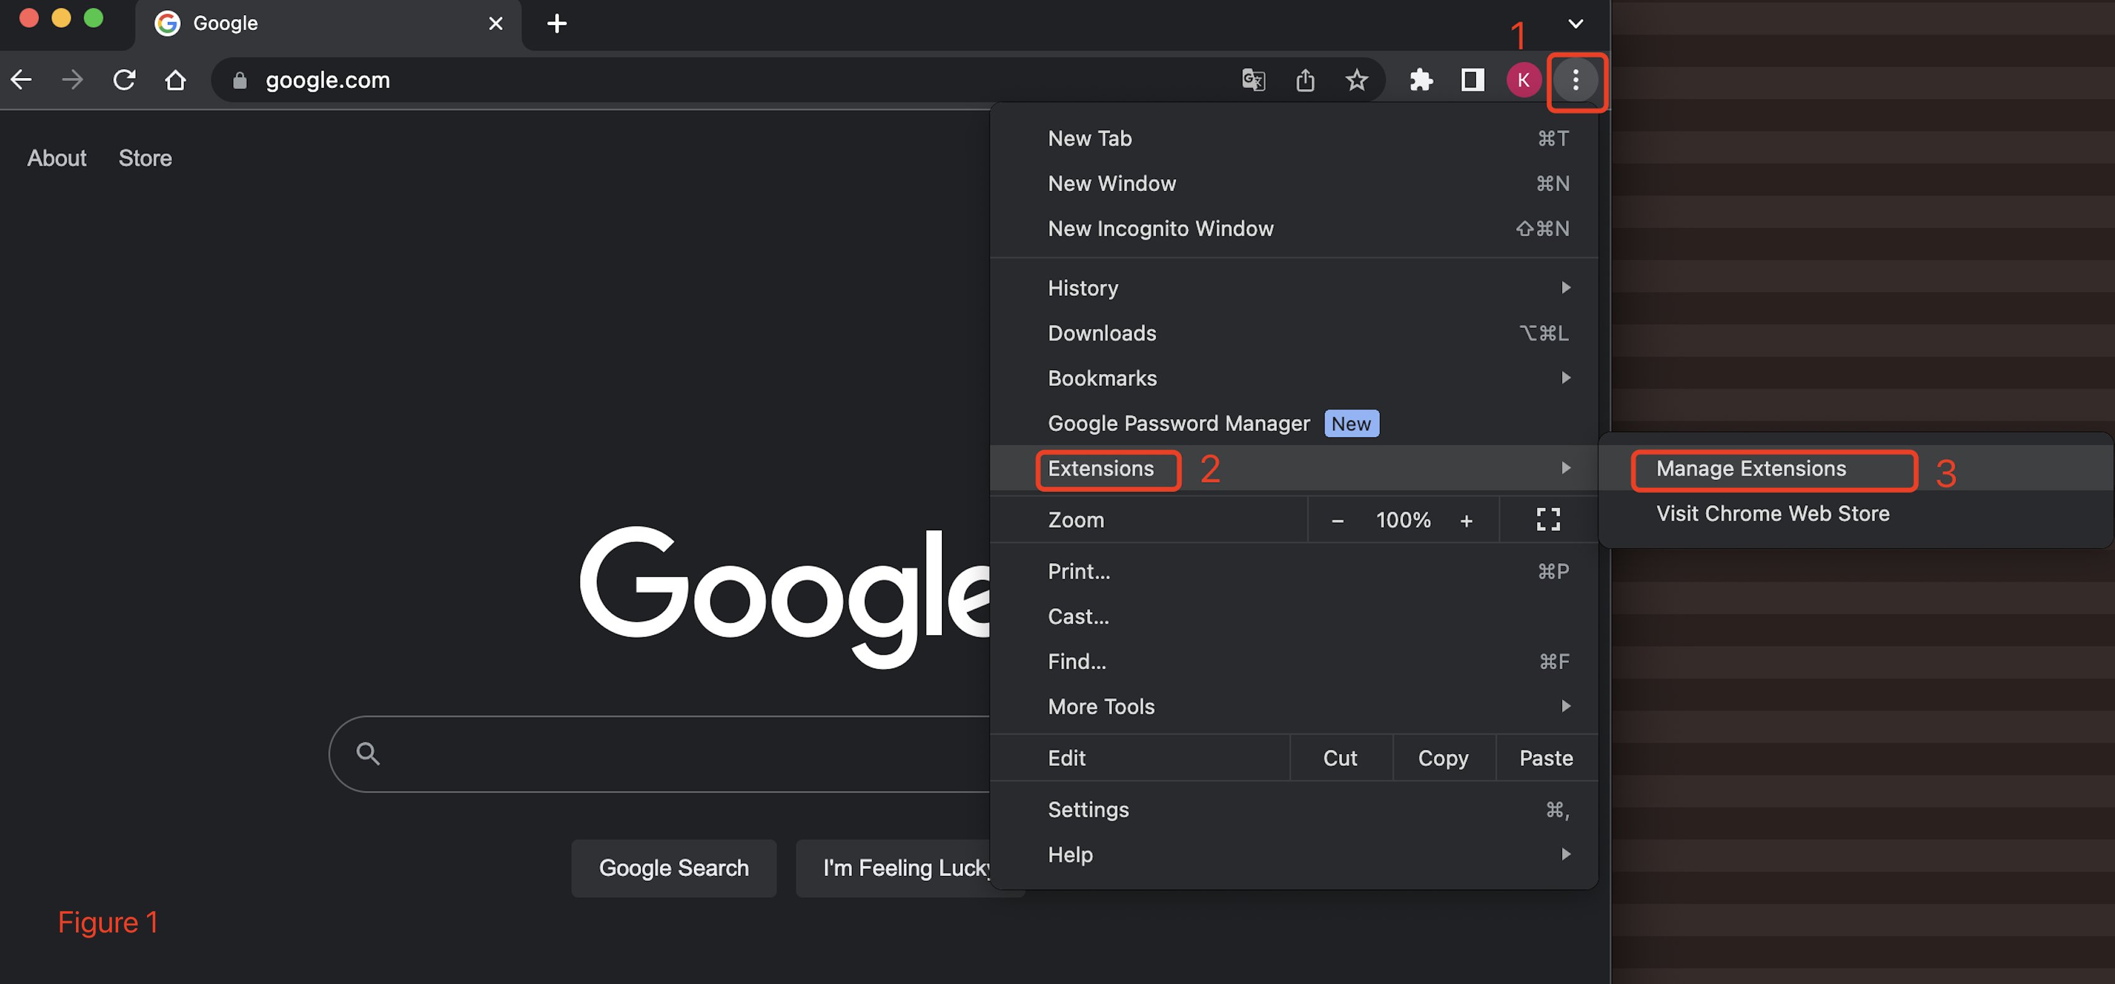This screenshot has width=2115, height=984.
Task: Open the profile avatar K
Action: tap(1523, 80)
